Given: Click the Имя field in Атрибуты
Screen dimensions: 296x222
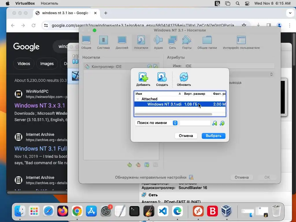Looking at the screenshot, I should point(230,66).
